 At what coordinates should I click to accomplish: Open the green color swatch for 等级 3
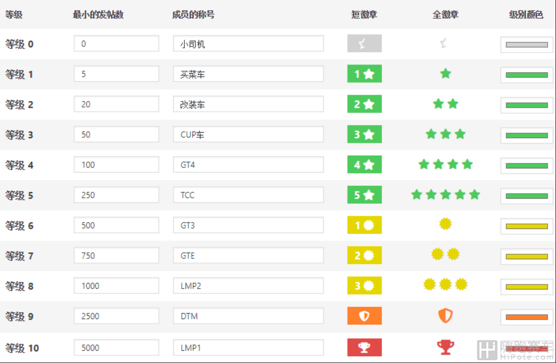(527, 135)
